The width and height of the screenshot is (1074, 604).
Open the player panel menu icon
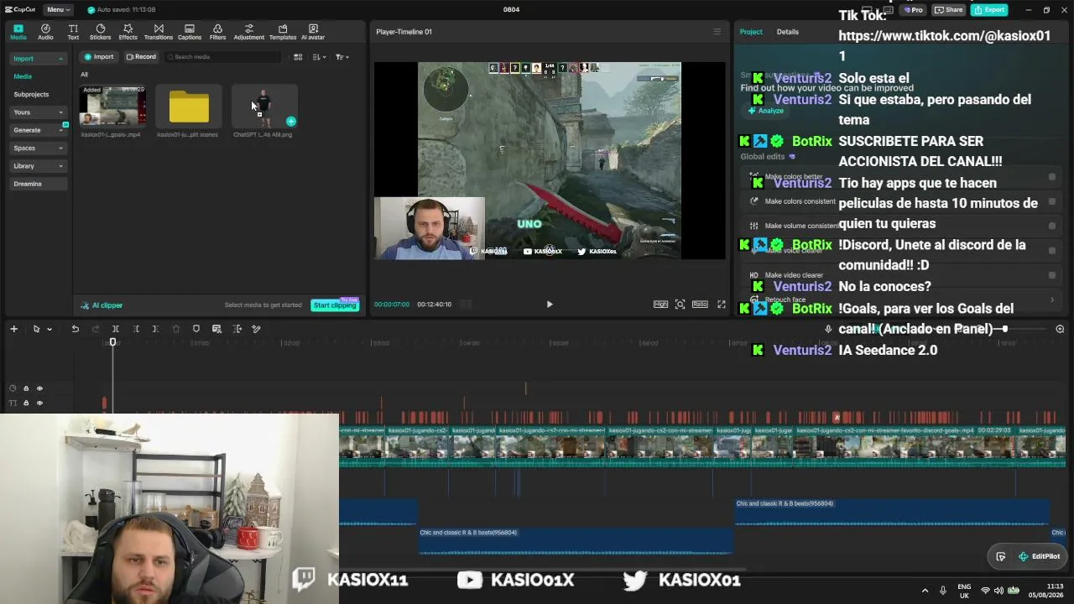click(x=717, y=32)
